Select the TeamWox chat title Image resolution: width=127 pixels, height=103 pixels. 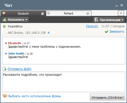(x=15, y=27)
